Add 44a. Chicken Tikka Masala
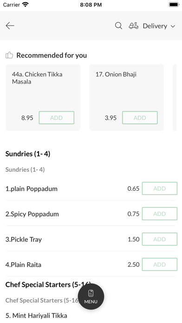 pyautogui.click(x=57, y=117)
